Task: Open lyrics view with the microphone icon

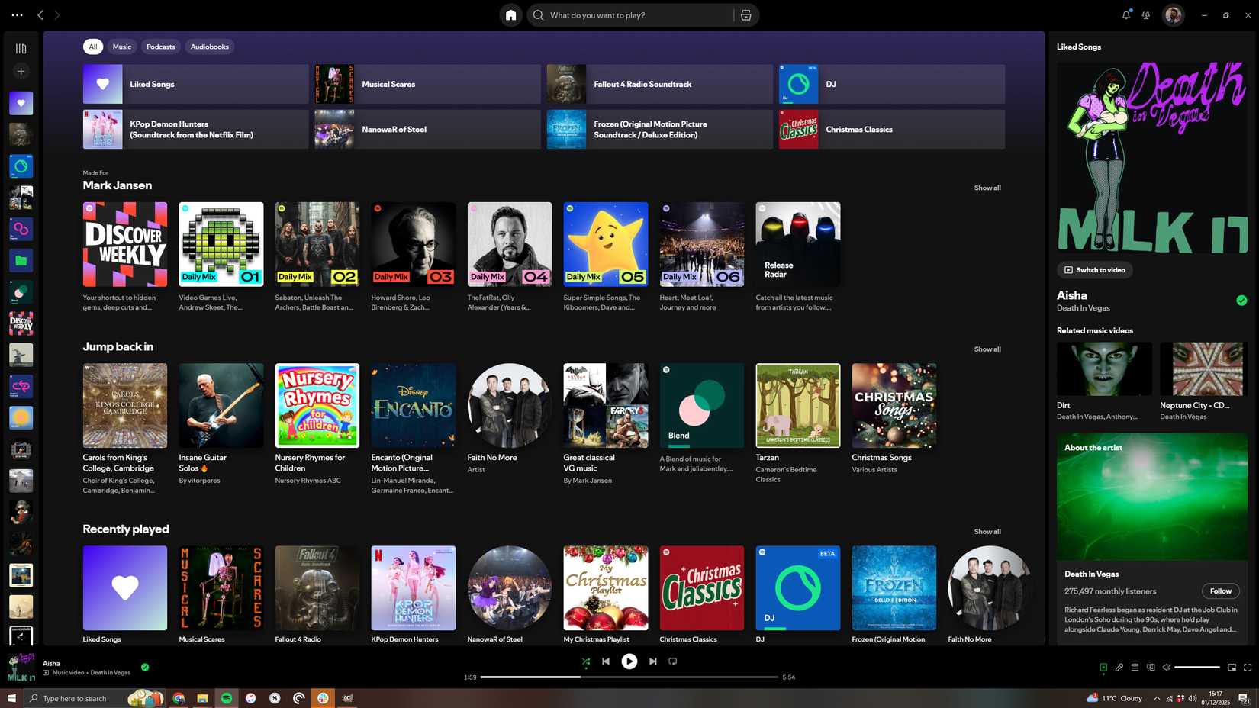Action: pyautogui.click(x=1119, y=667)
